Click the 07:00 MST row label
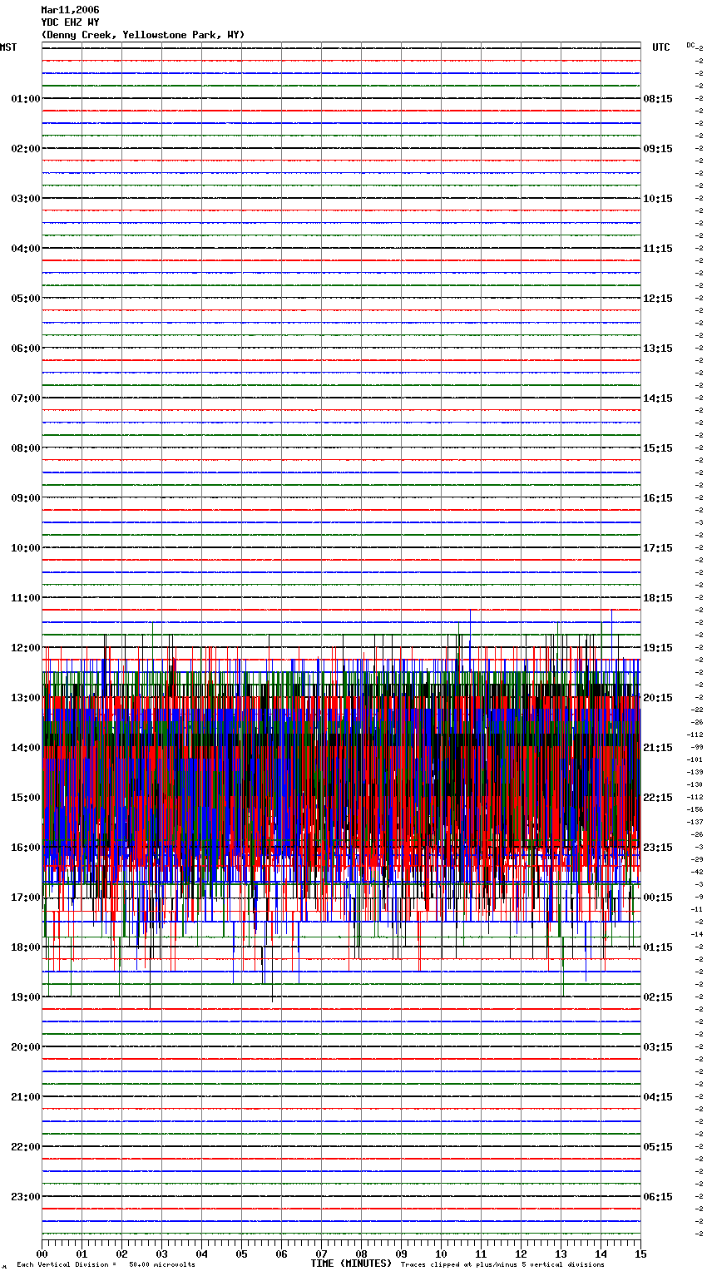The width and height of the screenshot is (707, 1276). (x=26, y=398)
